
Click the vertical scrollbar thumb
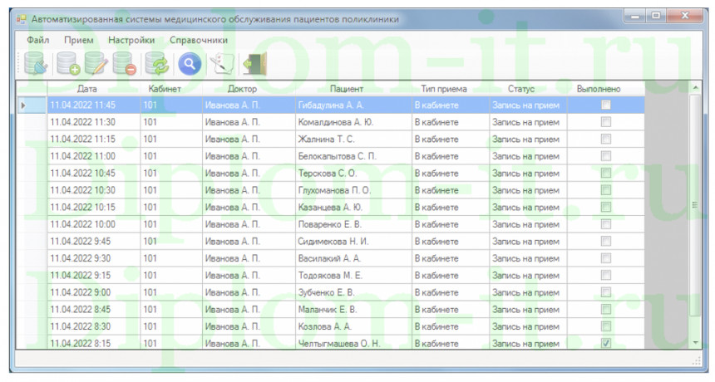point(695,205)
